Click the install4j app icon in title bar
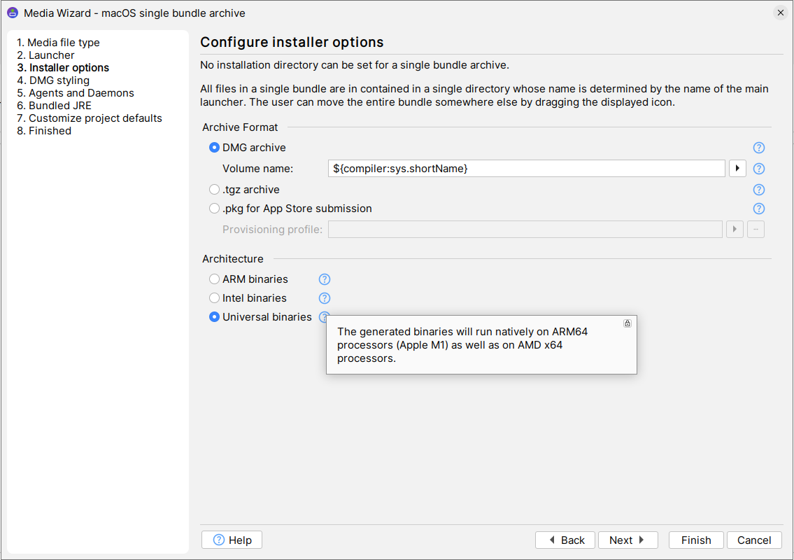Image resolution: width=794 pixels, height=560 pixels. click(13, 13)
